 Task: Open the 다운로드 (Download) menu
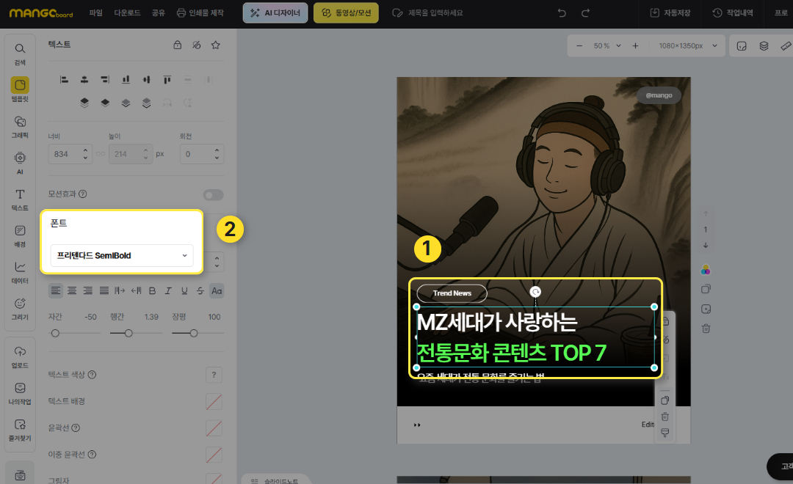[127, 13]
